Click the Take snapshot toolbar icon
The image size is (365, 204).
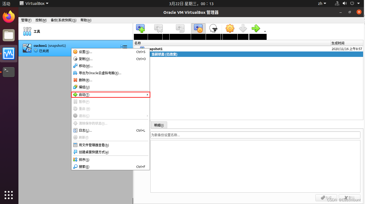tap(140, 28)
